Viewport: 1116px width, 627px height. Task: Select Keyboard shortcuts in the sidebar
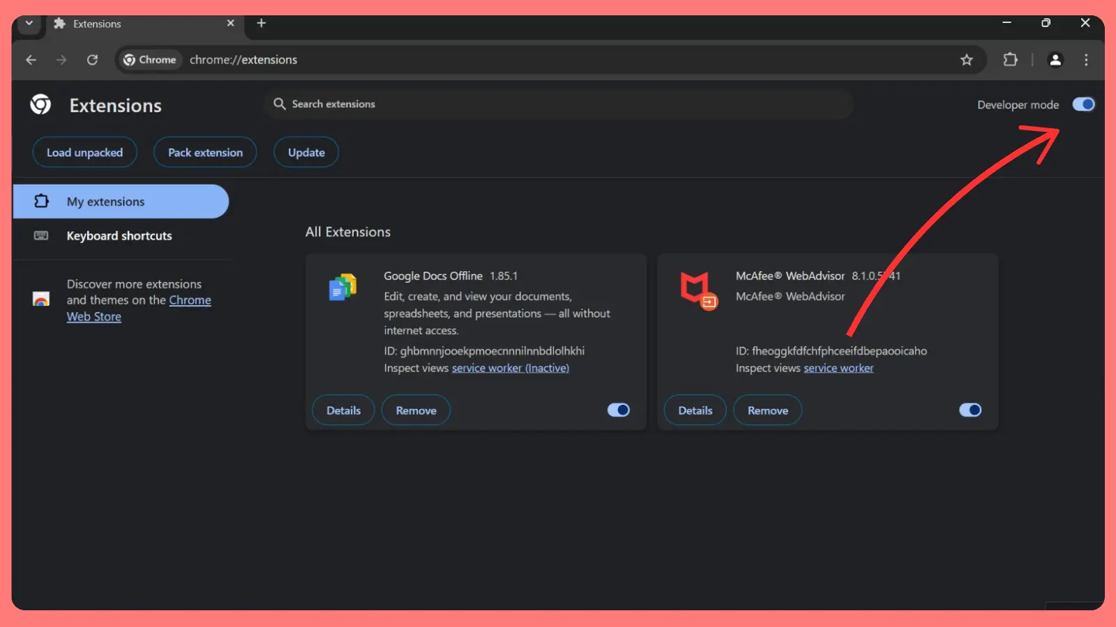(x=119, y=235)
